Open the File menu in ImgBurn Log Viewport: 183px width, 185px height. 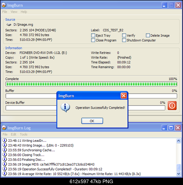pyautogui.click(x=5, y=135)
